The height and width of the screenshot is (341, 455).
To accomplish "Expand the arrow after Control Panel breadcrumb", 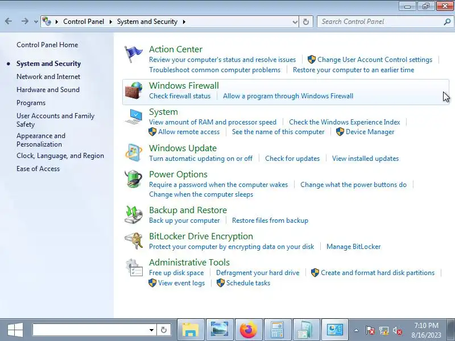I will click(110, 22).
